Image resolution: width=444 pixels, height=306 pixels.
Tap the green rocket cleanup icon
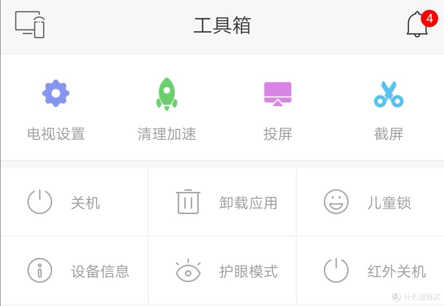166,94
